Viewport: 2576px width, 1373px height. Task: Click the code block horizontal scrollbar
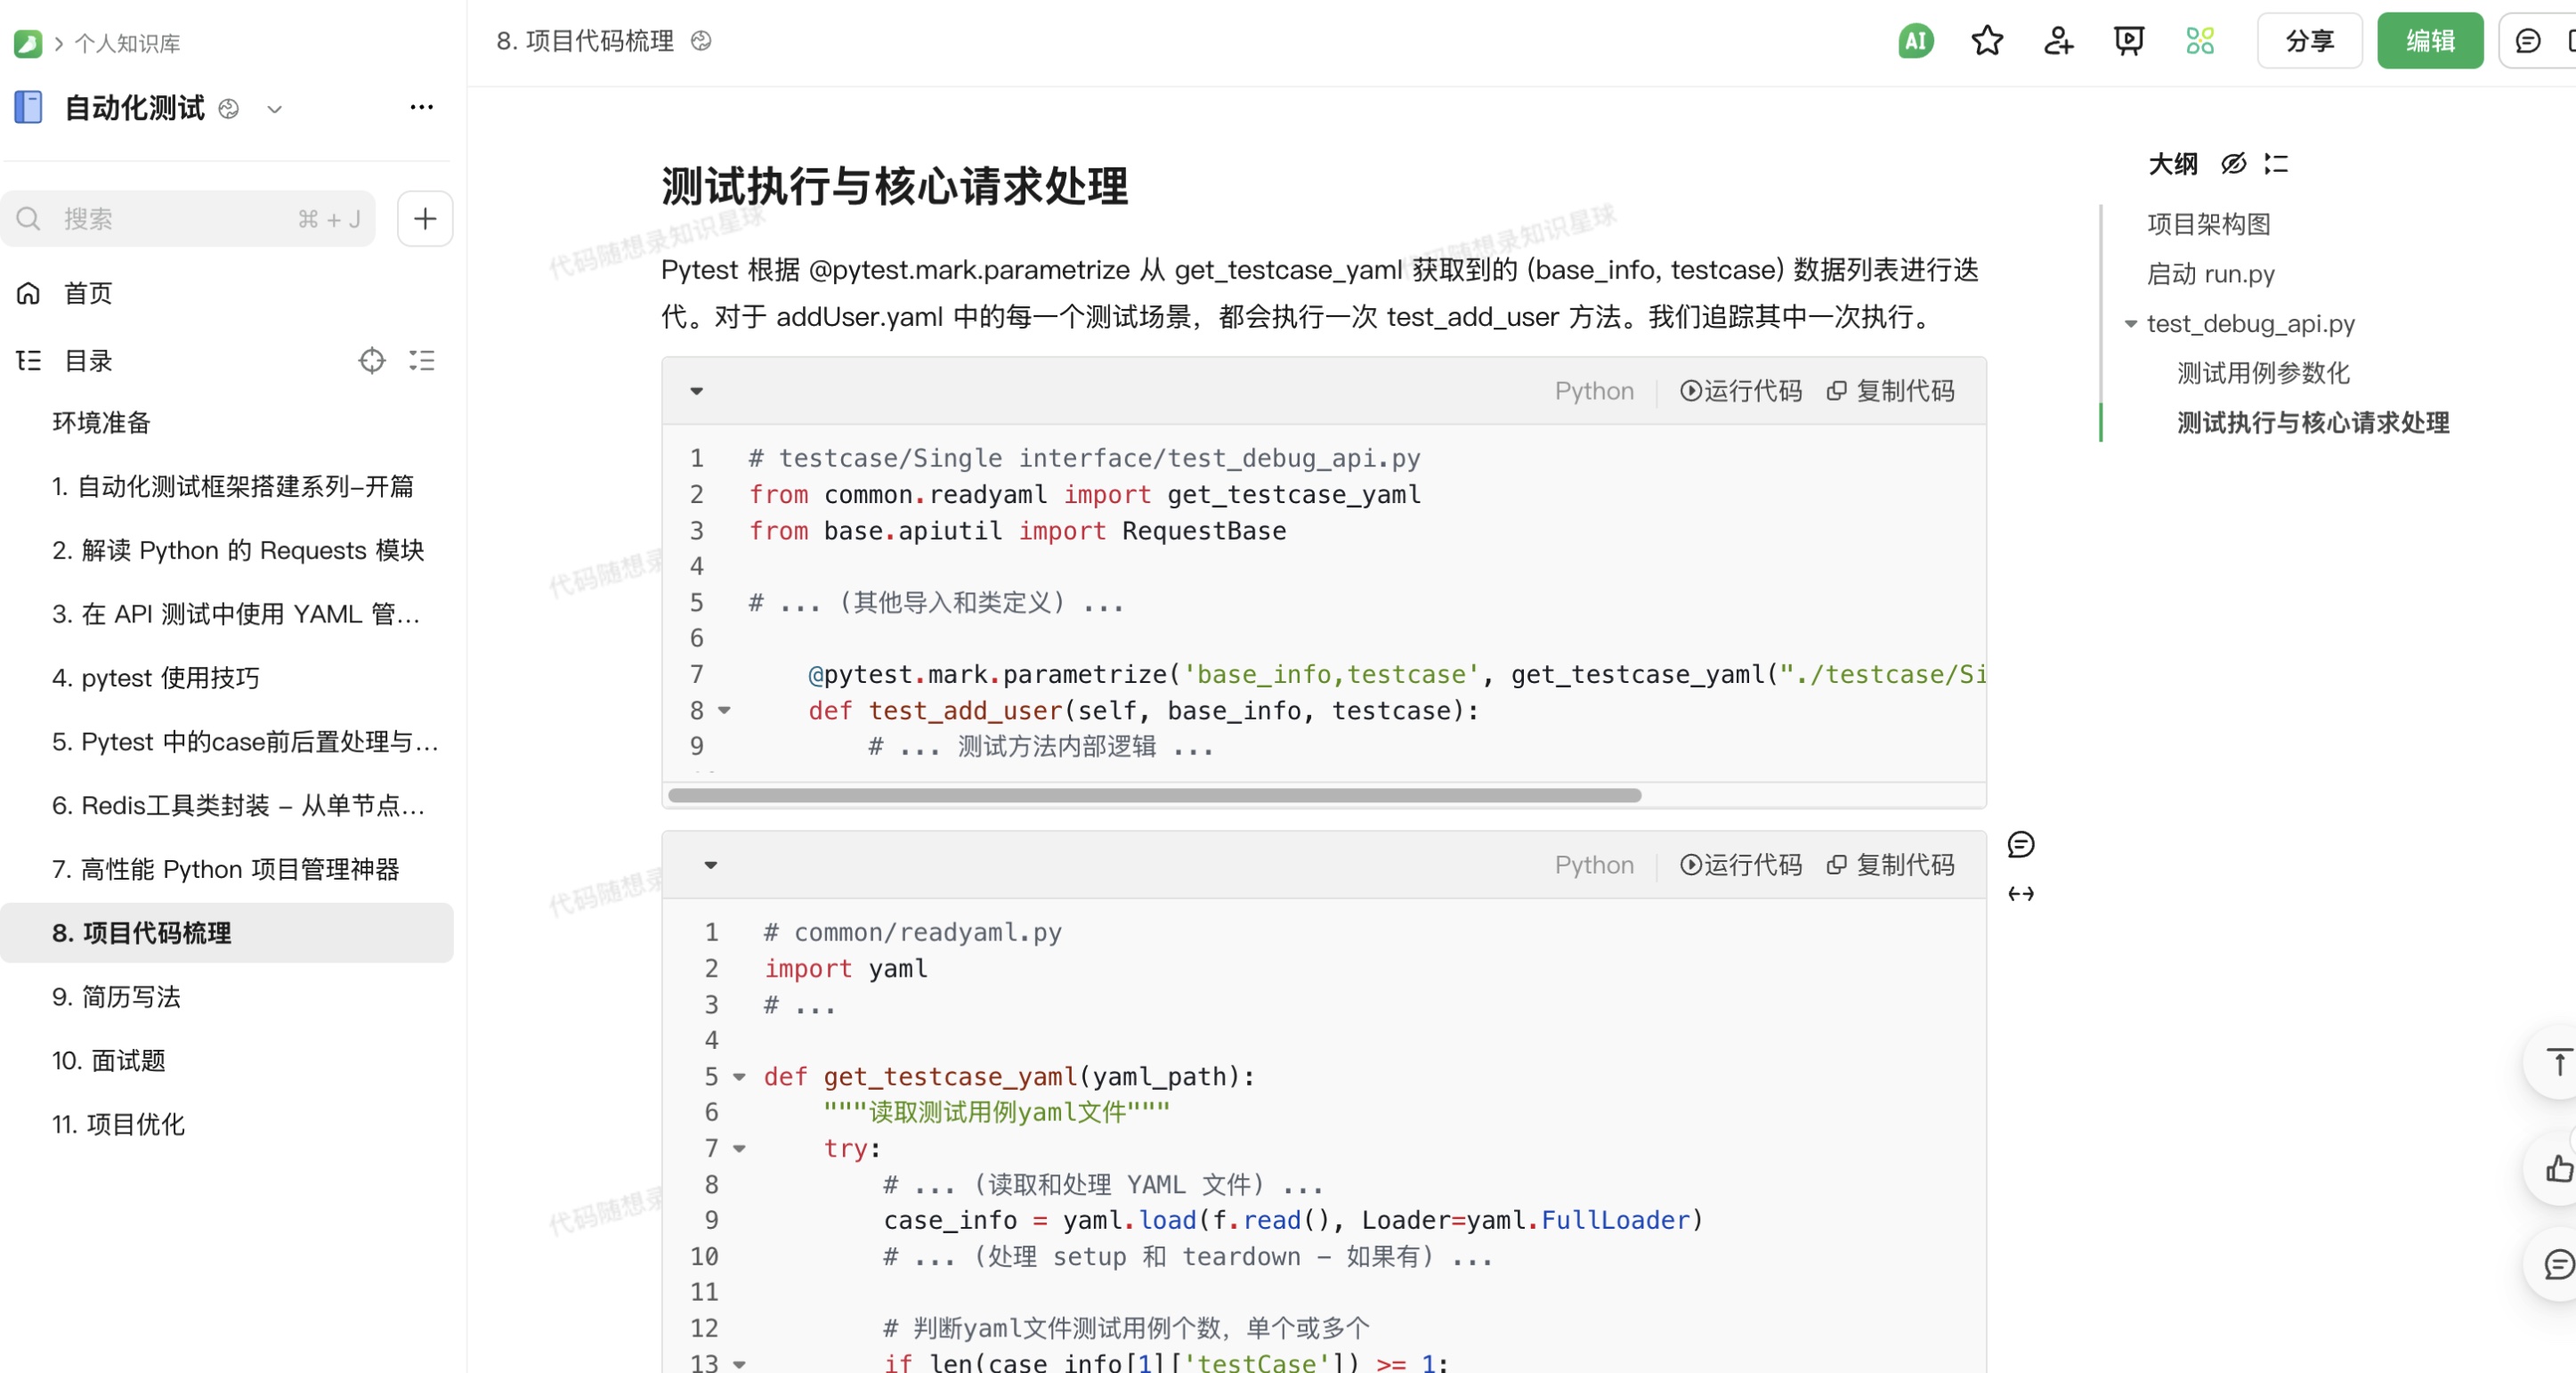(1154, 796)
